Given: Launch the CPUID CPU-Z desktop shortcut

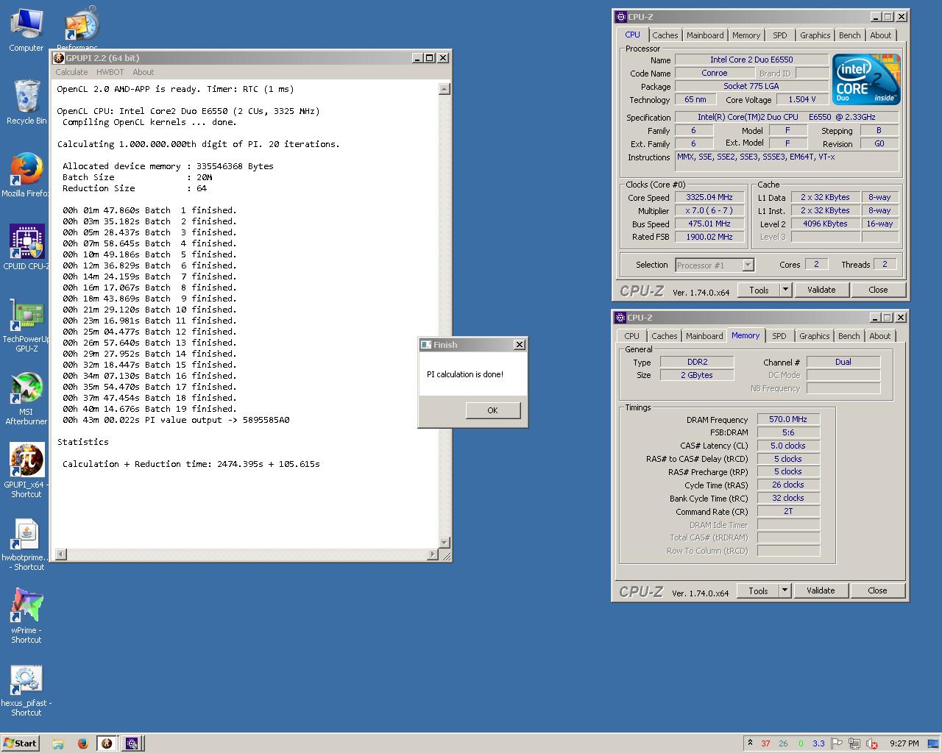Looking at the screenshot, I should [x=26, y=247].
